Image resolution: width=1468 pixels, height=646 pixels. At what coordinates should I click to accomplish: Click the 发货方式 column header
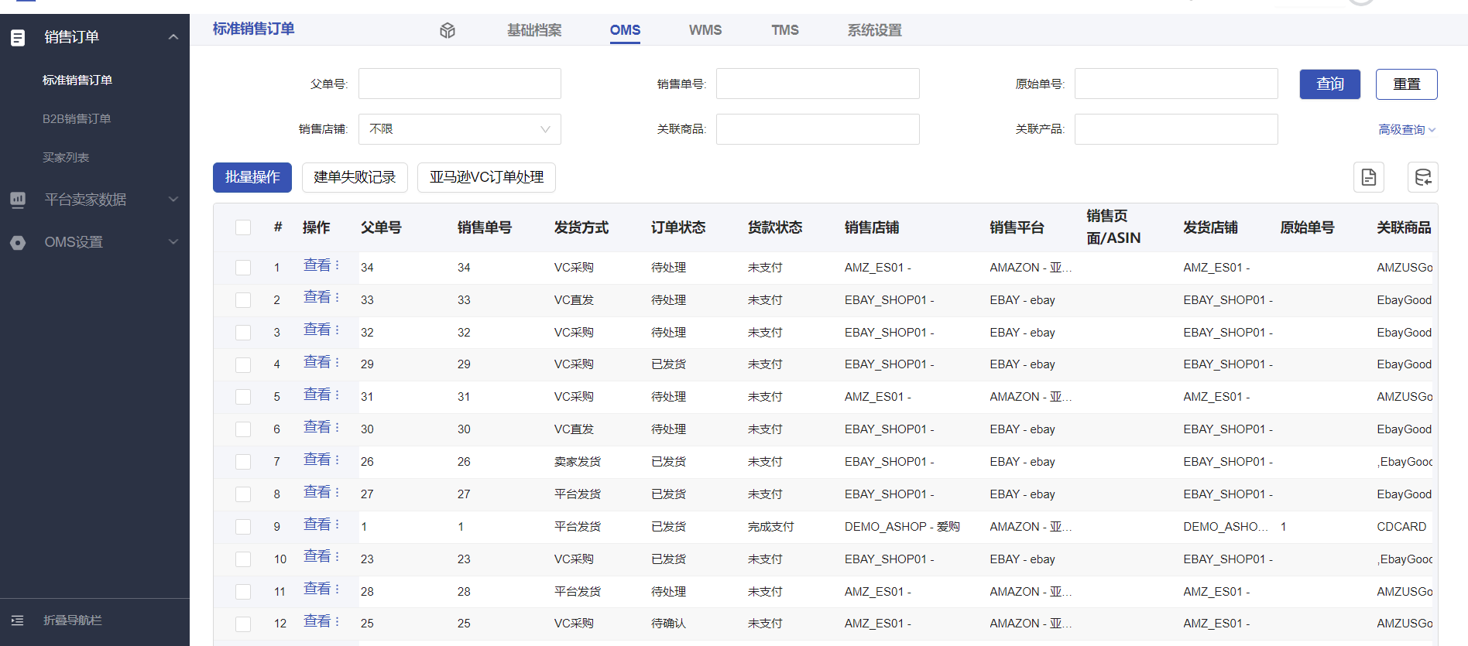click(x=581, y=227)
